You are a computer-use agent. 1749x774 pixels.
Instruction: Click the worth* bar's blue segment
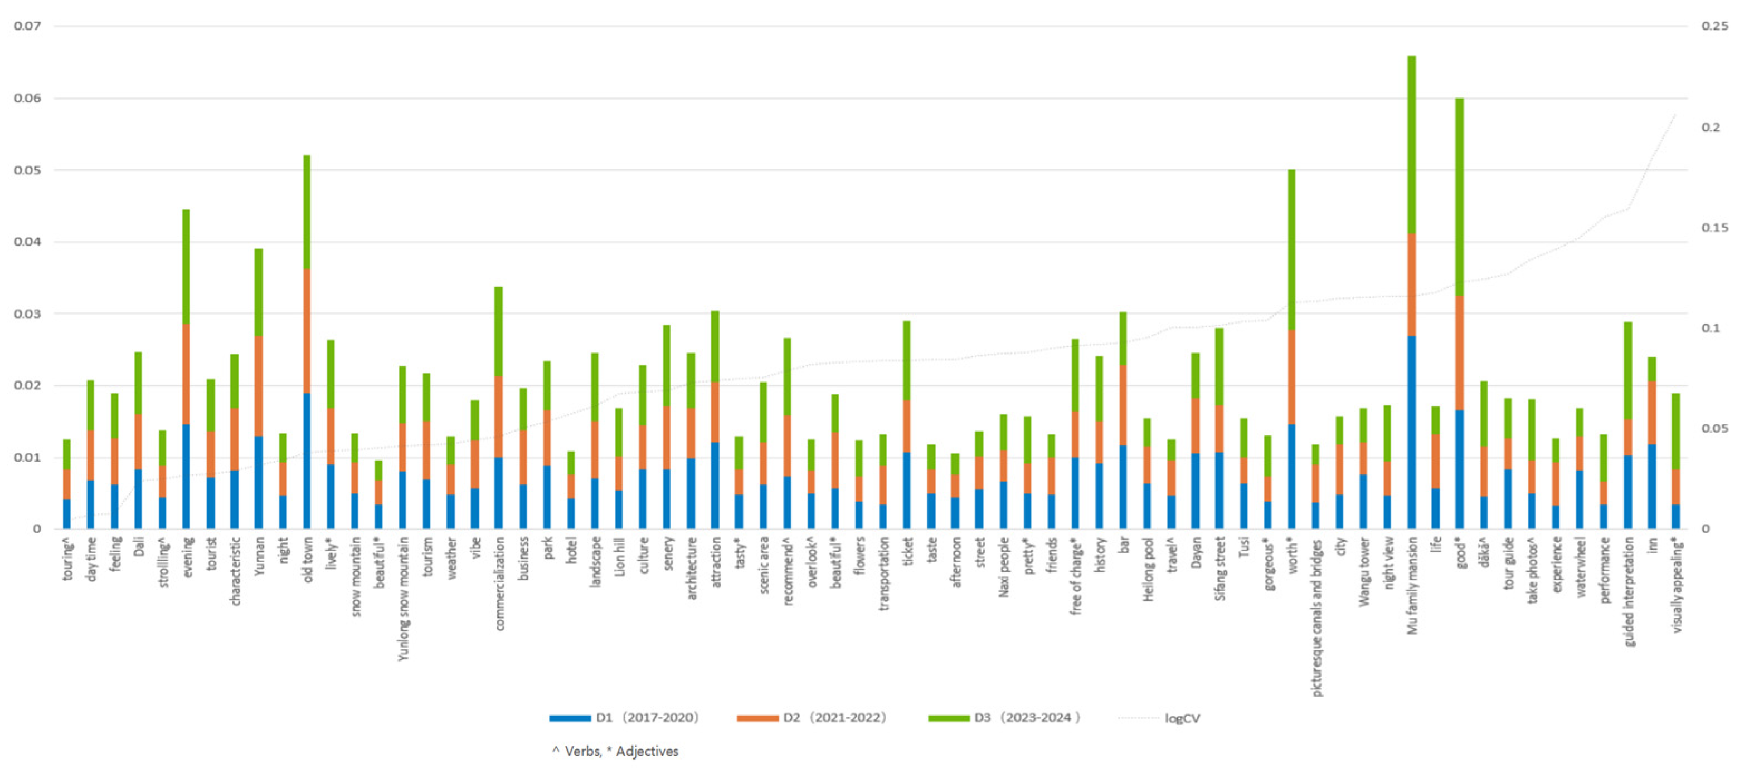pyautogui.click(x=1291, y=476)
